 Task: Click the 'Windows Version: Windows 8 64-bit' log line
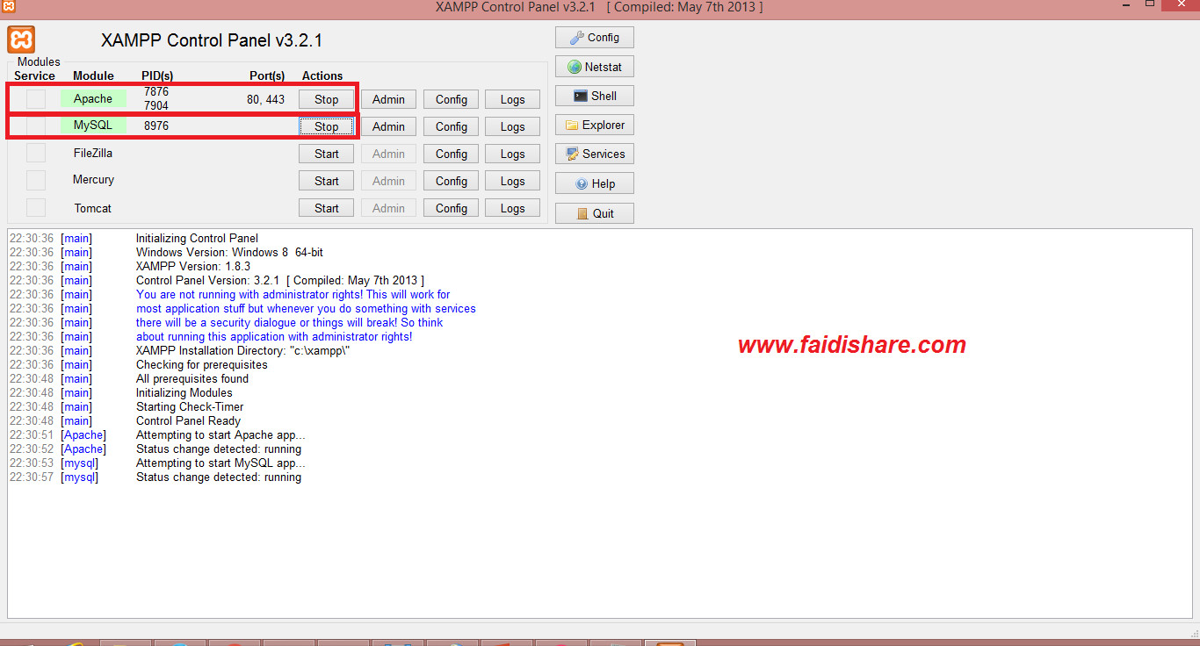229,252
